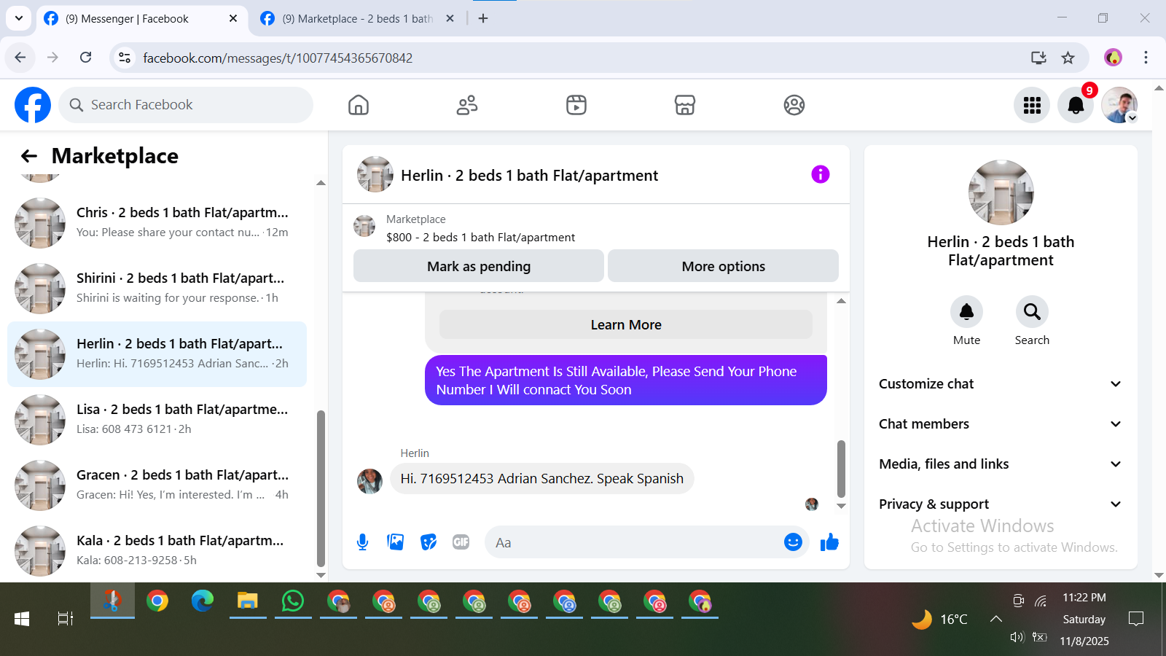Open the notifications bell with 9 badge
This screenshot has width=1166, height=656.
click(x=1076, y=105)
